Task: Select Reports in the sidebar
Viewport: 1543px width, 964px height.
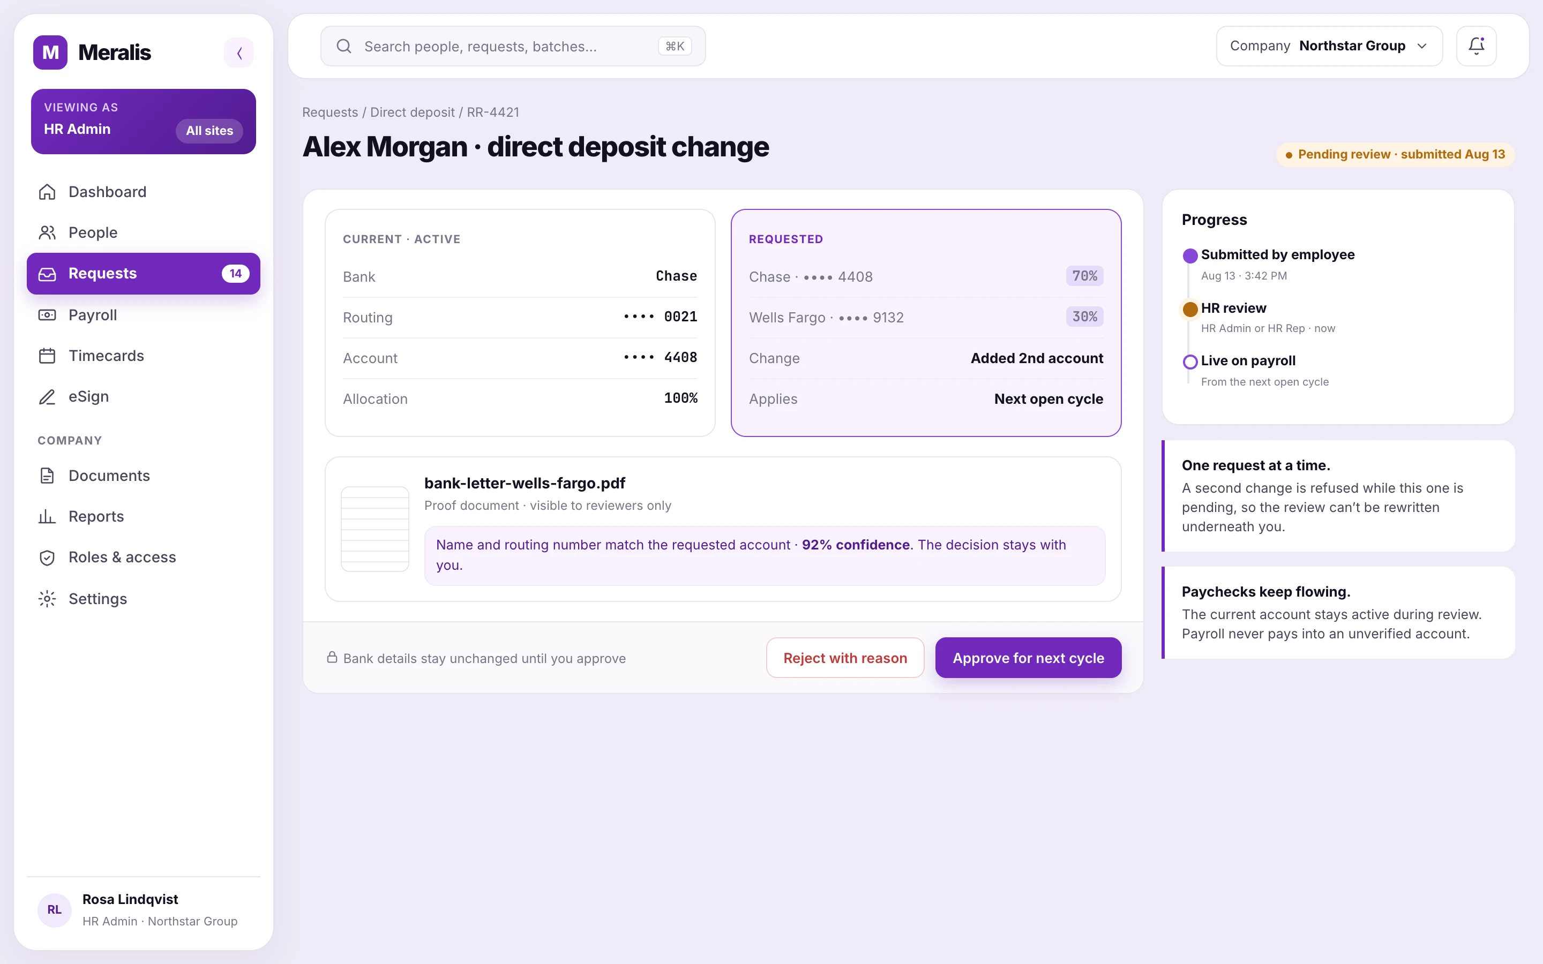Action: pyautogui.click(x=144, y=516)
